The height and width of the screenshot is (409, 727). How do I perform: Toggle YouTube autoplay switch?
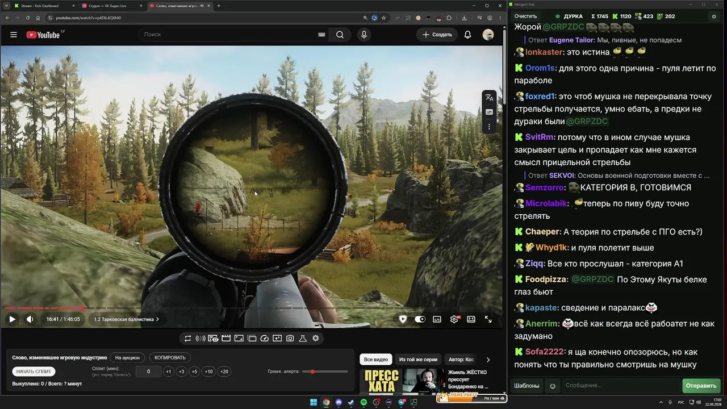(x=420, y=319)
